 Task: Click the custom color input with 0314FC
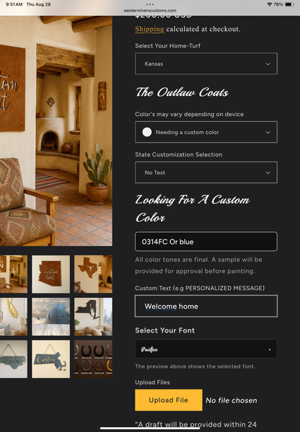click(x=206, y=242)
